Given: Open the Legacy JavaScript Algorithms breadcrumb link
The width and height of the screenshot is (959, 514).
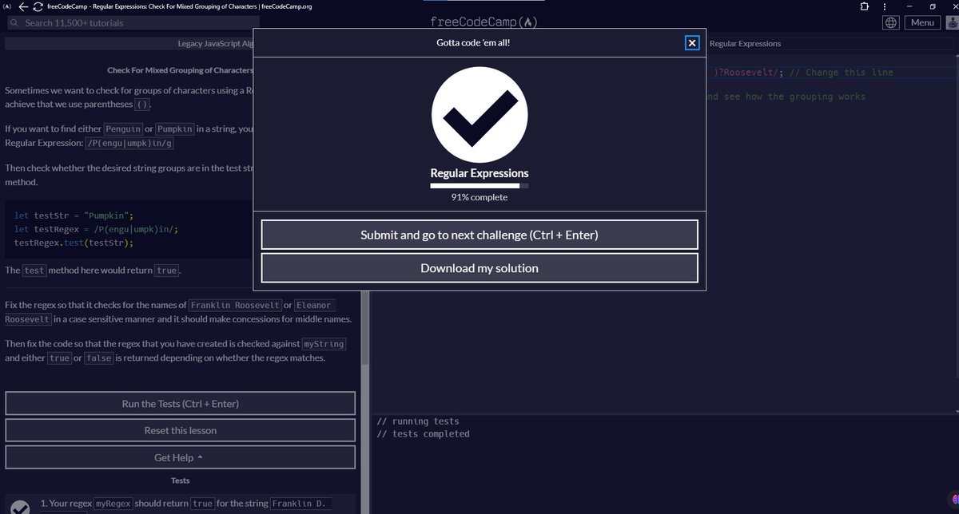Looking at the screenshot, I should [215, 44].
